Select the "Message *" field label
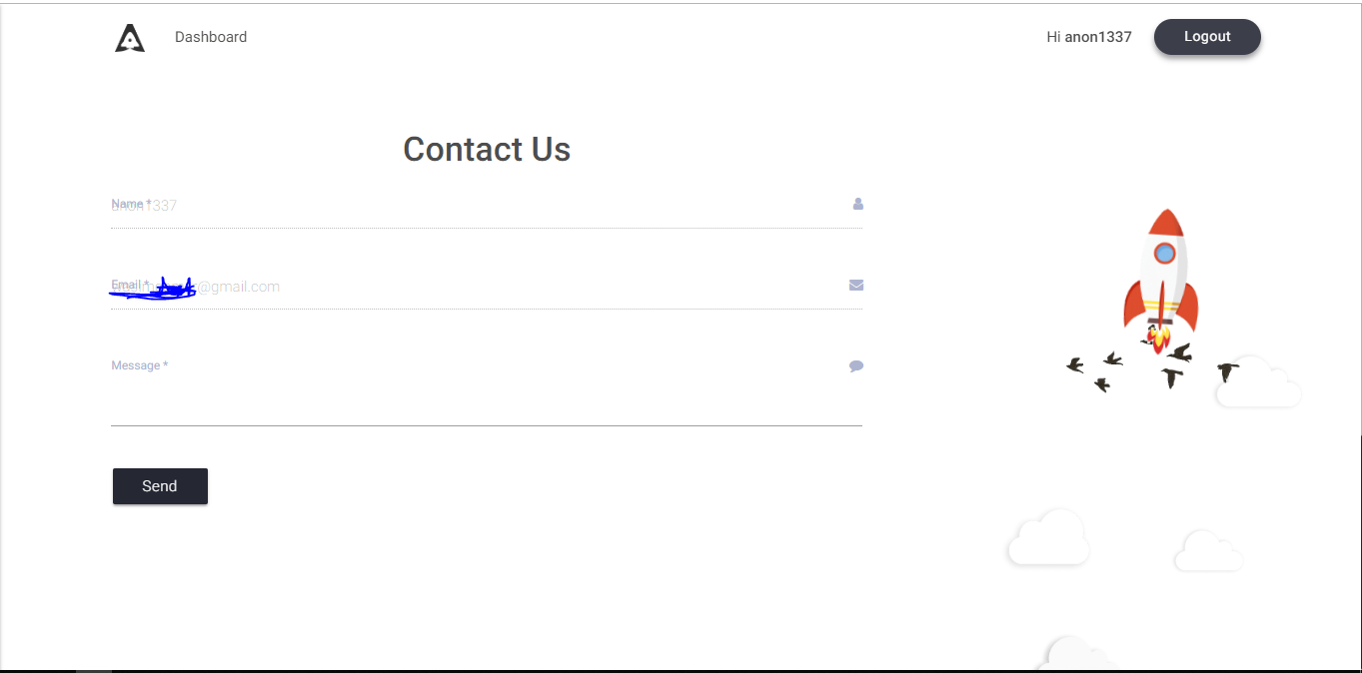 [139, 365]
